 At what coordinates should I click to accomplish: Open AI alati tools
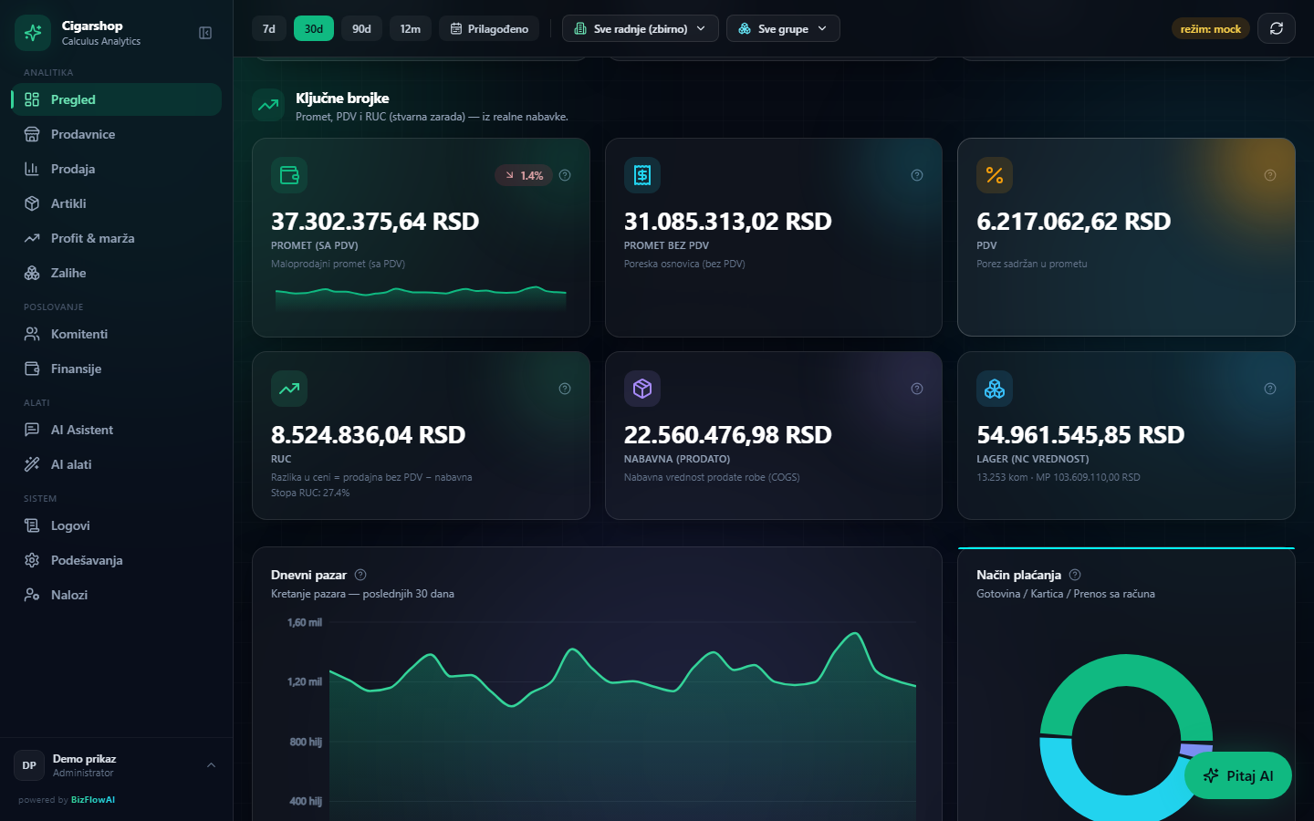(116, 464)
